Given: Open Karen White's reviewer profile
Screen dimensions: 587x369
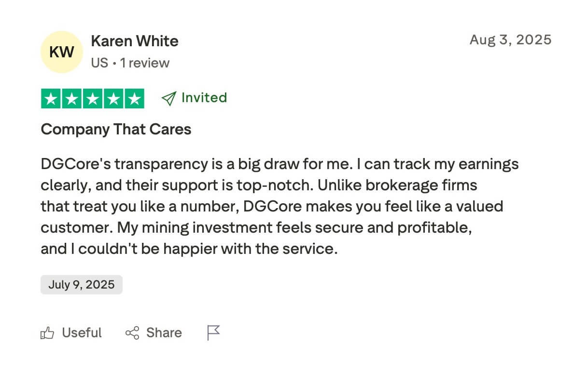Looking at the screenshot, I should pos(135,41).
